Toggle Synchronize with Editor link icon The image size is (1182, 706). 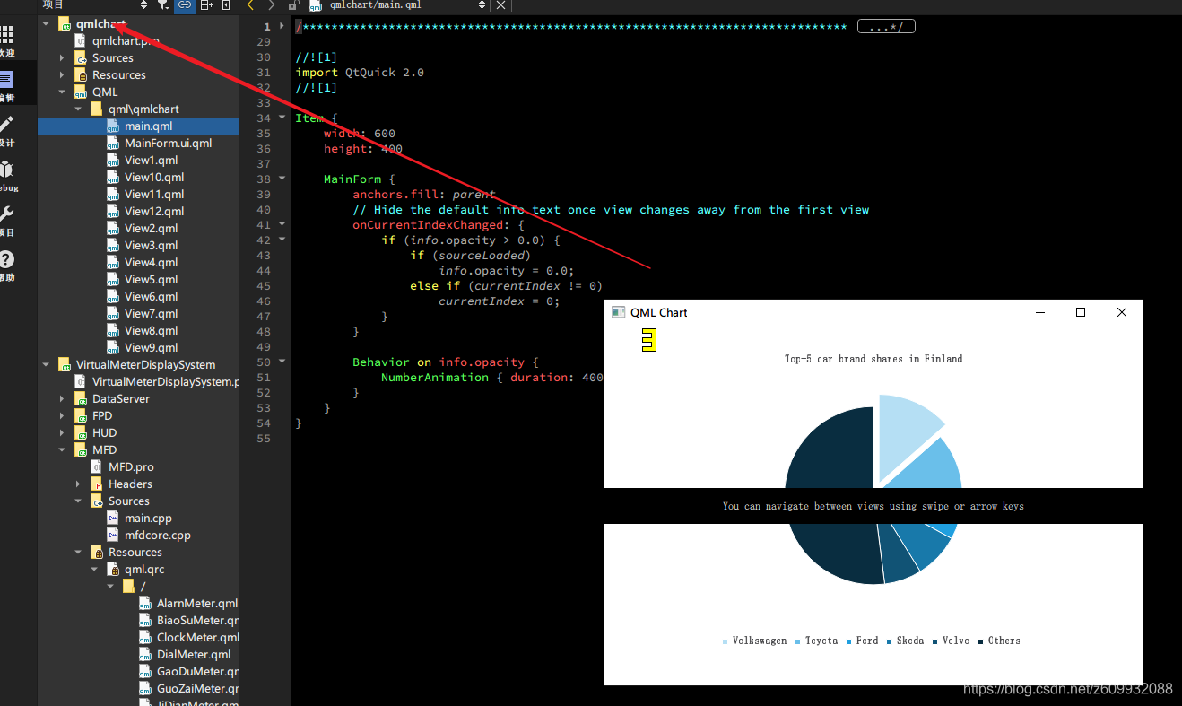184,6
